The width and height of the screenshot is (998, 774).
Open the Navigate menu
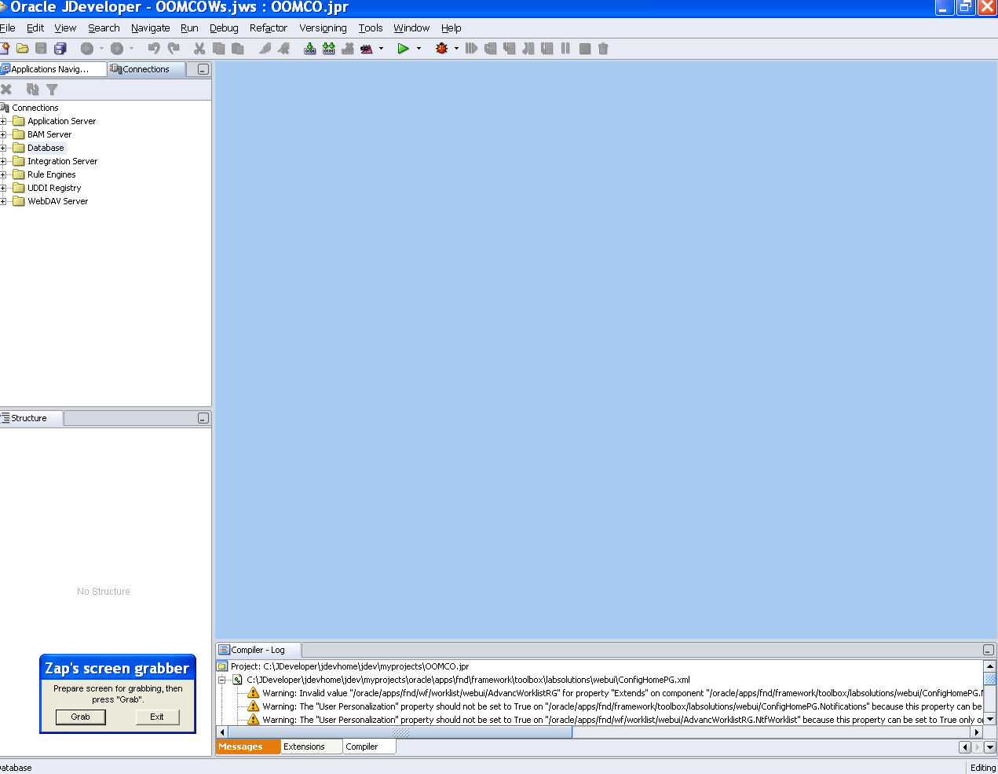click(151, 28)
